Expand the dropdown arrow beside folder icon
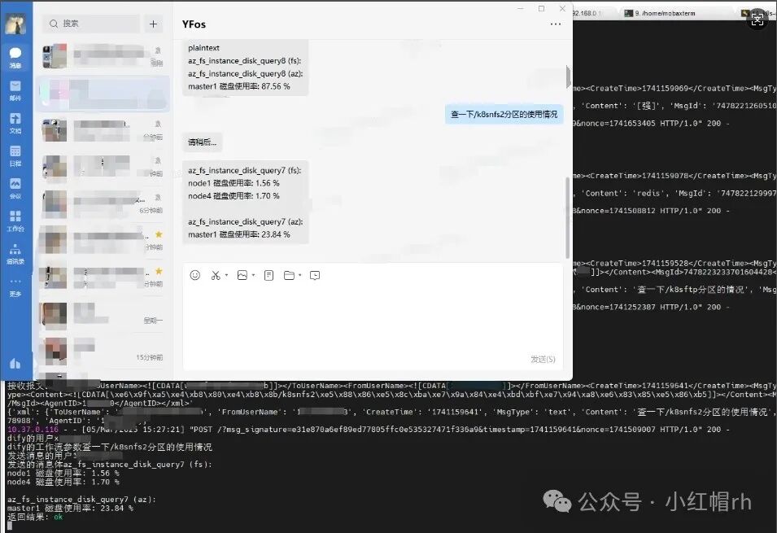Viewport: 777px width, 533px height. click(299, 275)
